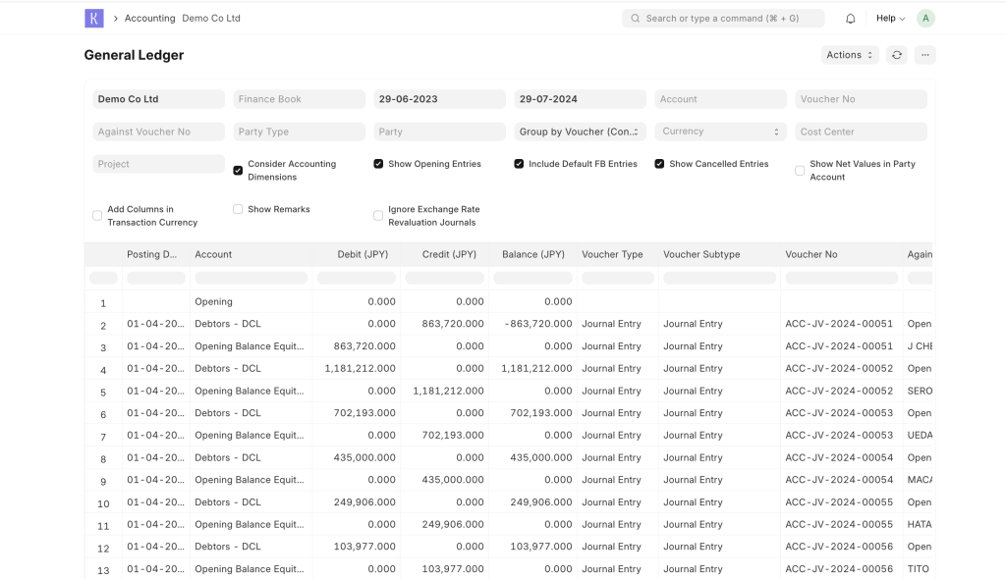Open the Actions dropdown

coord(850,55)
